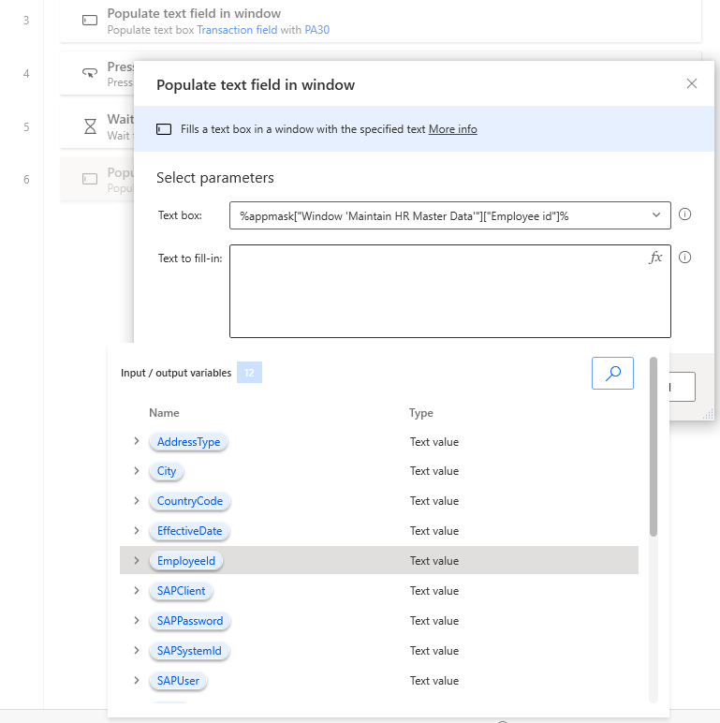Expand the City variable
Viewport: 720px width, 723px height.
point(137,471)
